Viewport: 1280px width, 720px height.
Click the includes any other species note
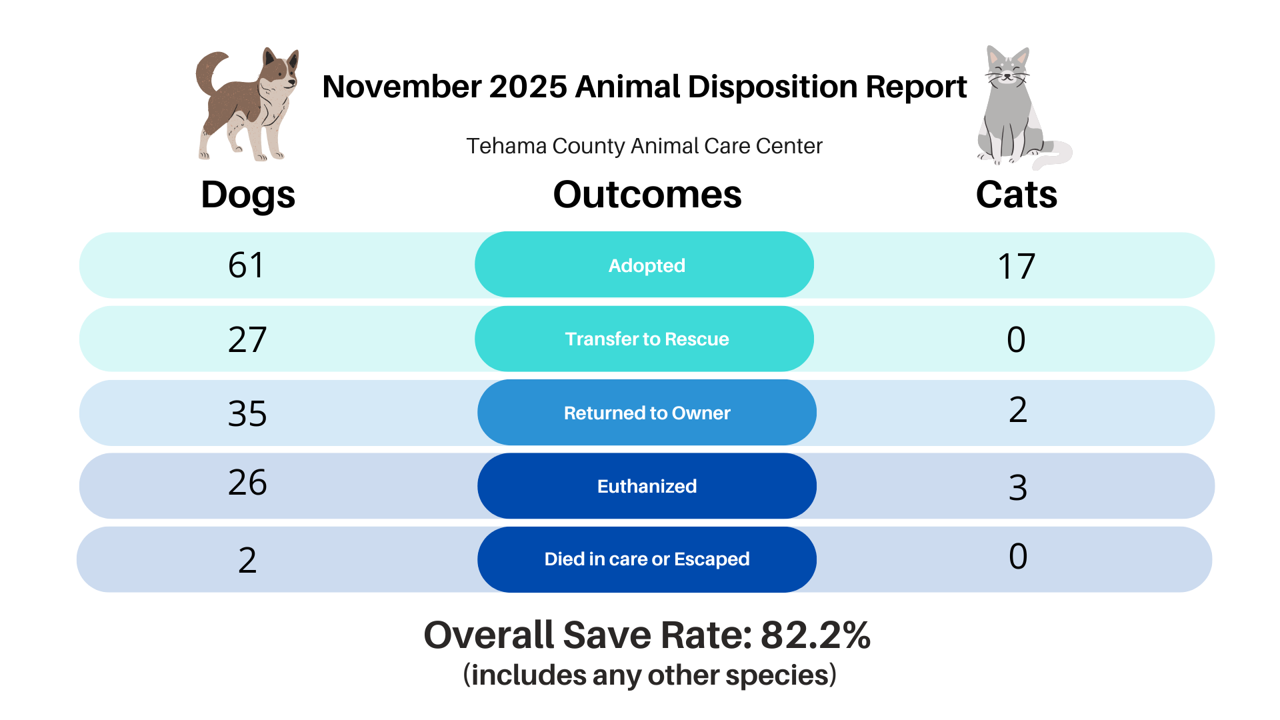tap(649, 675)
